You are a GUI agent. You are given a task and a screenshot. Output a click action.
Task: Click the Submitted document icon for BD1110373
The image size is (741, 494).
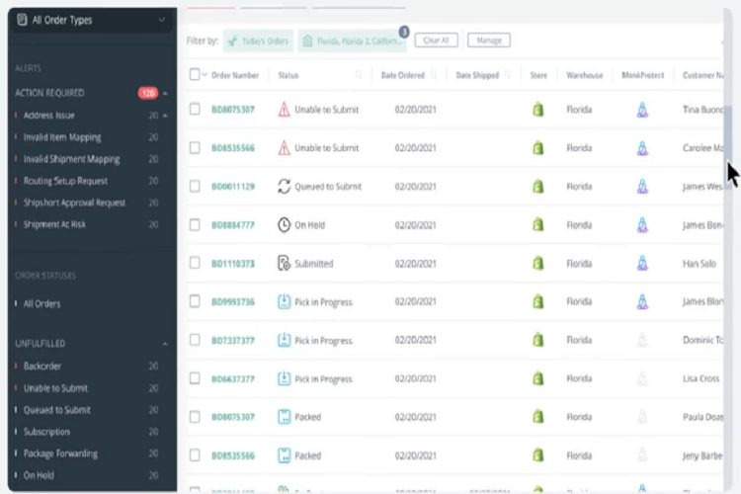tap(284, 264)
